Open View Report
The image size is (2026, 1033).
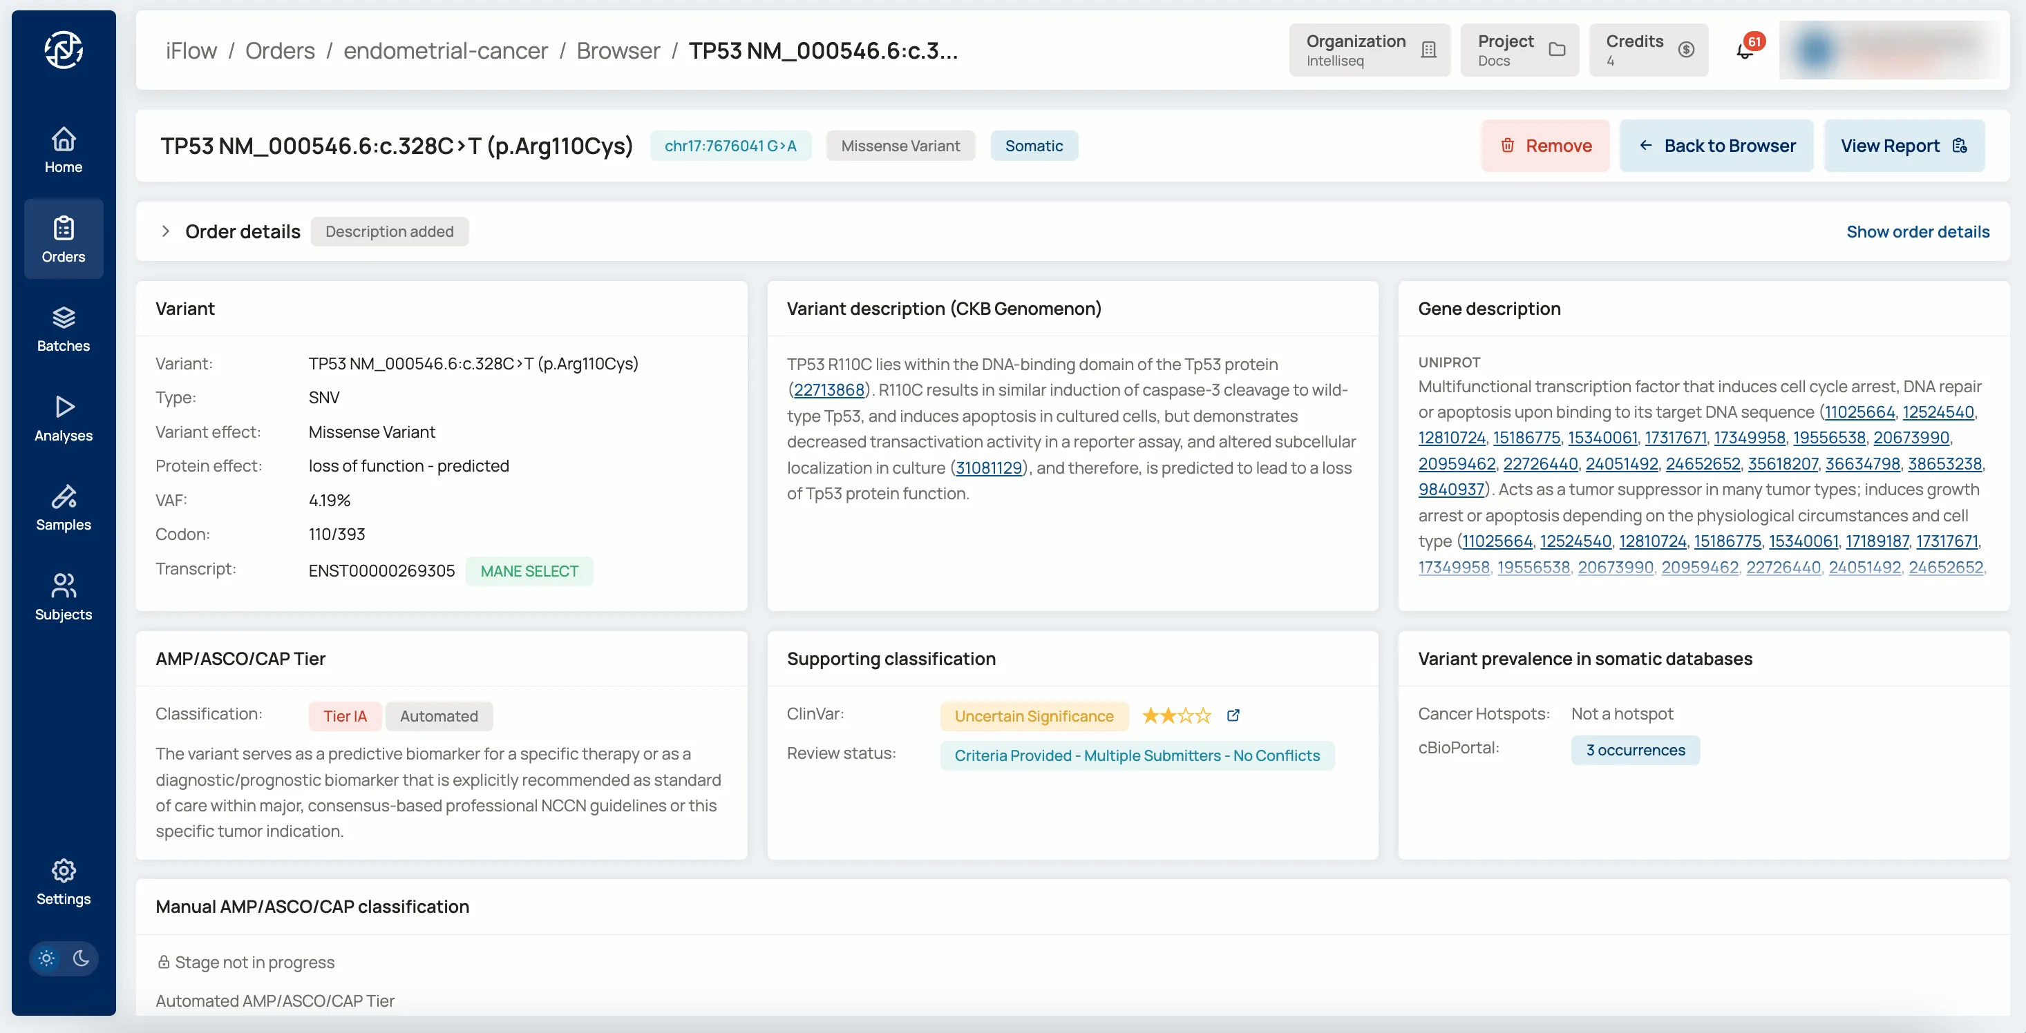coord(1904,146)
